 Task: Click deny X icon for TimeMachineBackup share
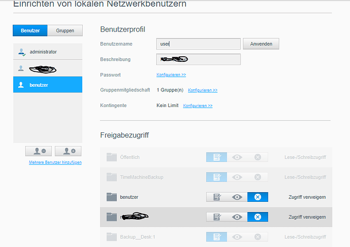tap(258, 177)
